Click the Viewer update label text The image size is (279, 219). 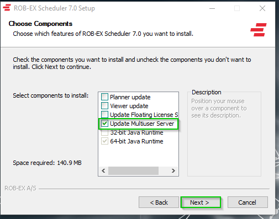coord(129,106)
